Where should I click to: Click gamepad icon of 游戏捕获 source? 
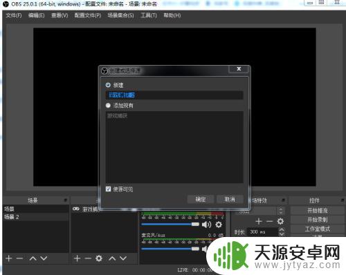[76, 209]
